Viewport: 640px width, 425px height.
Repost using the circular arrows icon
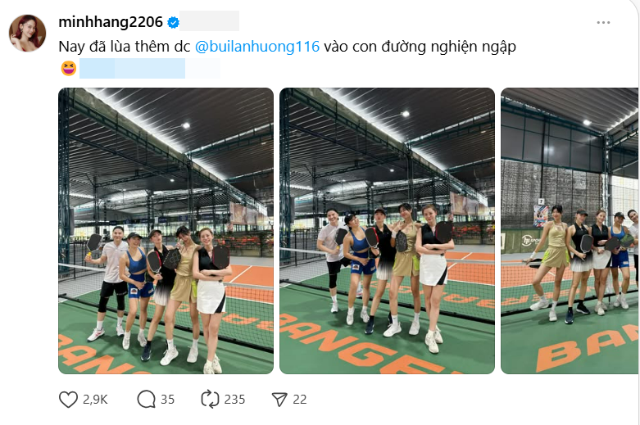click(210, 400)
